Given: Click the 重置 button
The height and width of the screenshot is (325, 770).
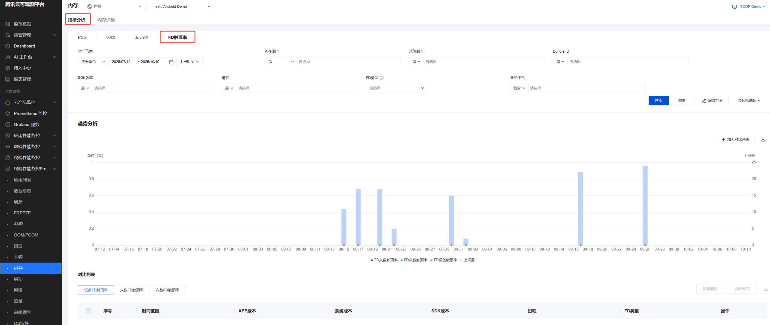Looking at the screenshot, I should [682, 101].
